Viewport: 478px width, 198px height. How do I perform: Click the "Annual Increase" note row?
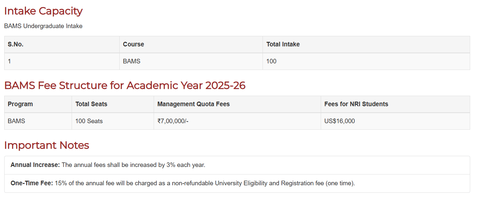[108, 165]
